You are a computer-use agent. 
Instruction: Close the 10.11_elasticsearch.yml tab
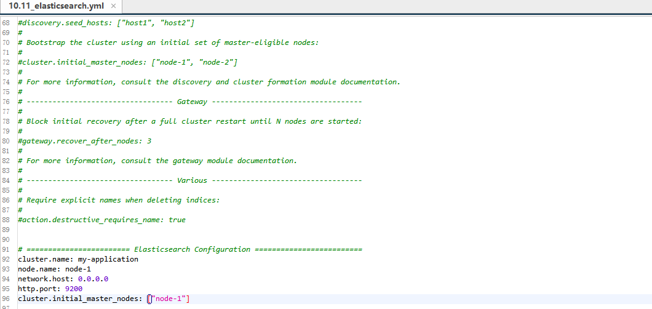click(x=114, y=6)
